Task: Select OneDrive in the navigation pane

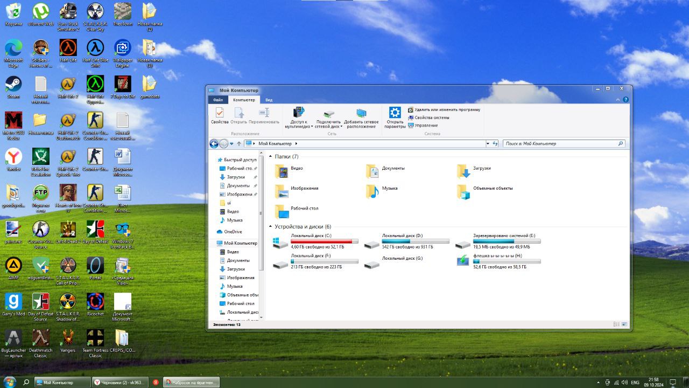Action: pos(230,232)
